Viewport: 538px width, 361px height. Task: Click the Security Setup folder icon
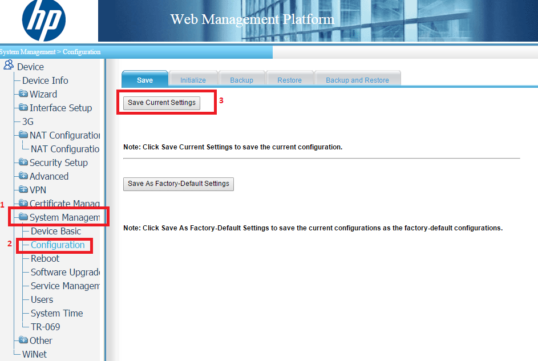(x=23, y=163)
